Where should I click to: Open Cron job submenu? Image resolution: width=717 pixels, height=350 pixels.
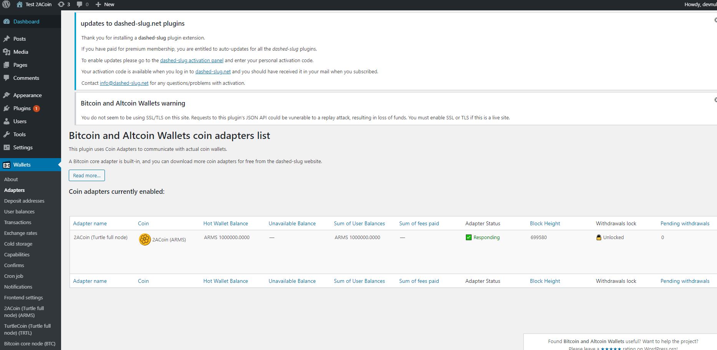13,276
